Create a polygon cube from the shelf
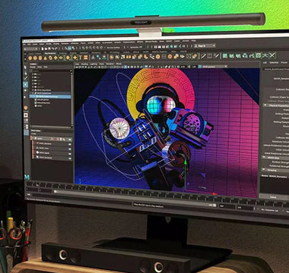289x273 pixels. (35, 58)
